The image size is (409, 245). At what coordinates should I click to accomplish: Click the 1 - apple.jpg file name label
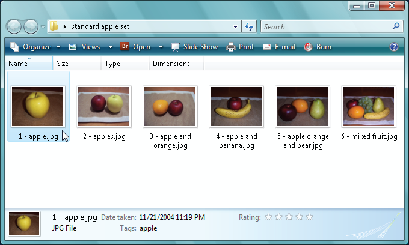tap(38, 136)
